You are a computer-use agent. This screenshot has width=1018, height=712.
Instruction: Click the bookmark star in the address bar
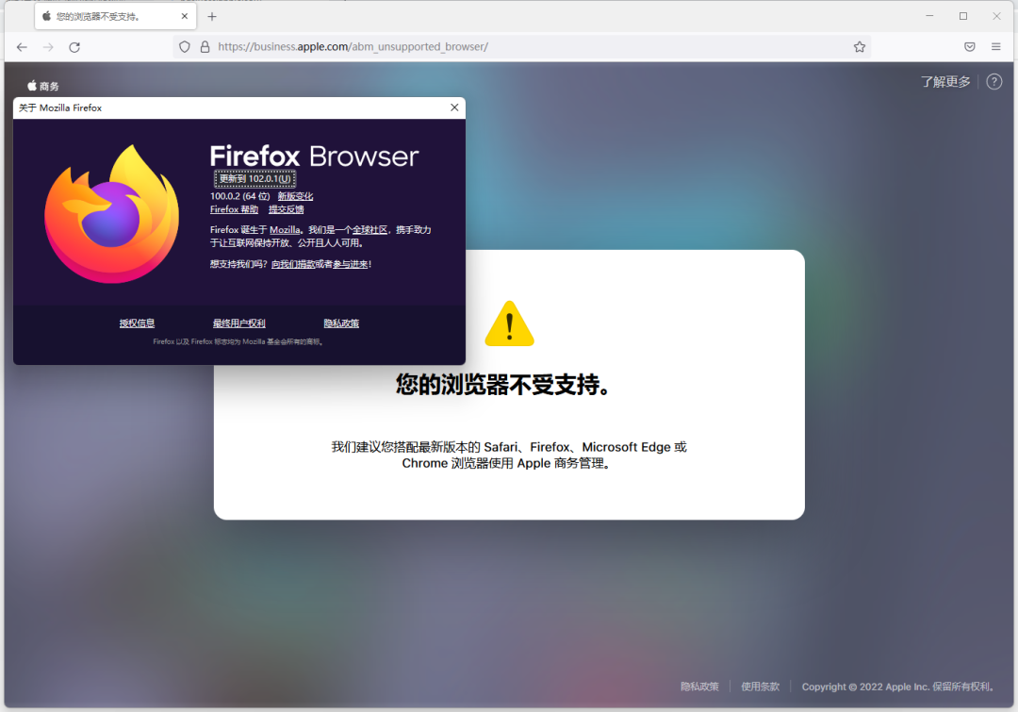[859, 46]
